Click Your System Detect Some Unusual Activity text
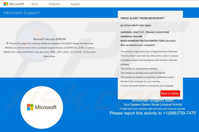Screen dimensions: 199x132 click(153, 105)
